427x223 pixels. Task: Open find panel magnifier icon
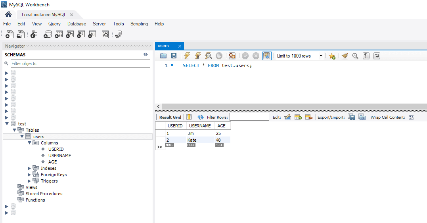click(x=355, y=56)
